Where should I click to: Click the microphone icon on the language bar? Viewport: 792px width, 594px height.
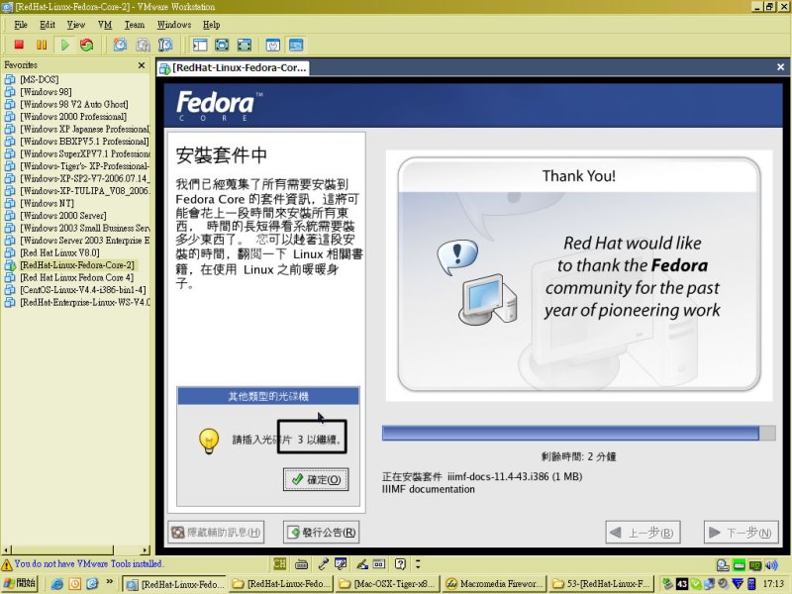click(x=324, y=564)
